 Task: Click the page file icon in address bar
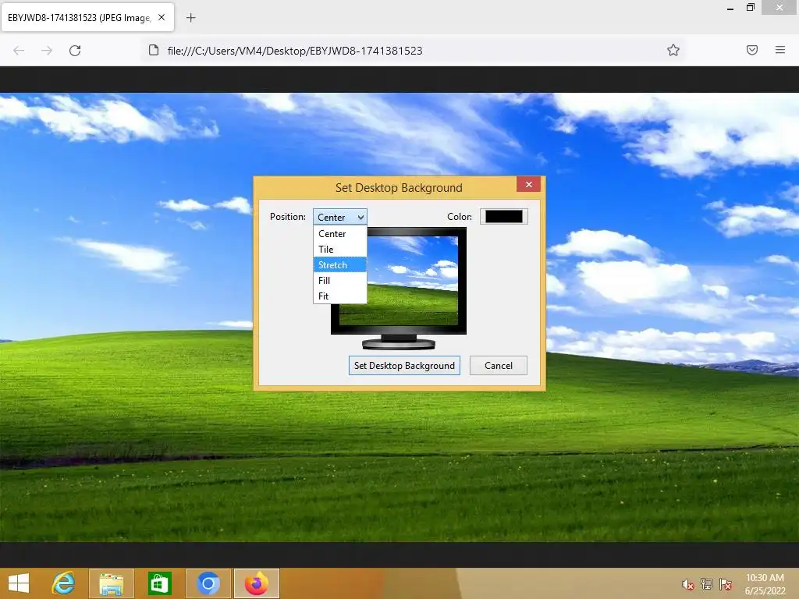click(154, 50)
